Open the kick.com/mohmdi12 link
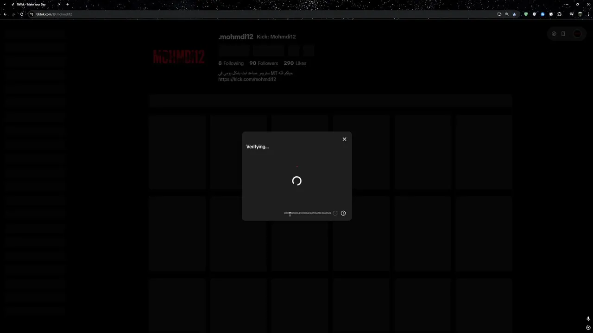 (x=247, y=79)
